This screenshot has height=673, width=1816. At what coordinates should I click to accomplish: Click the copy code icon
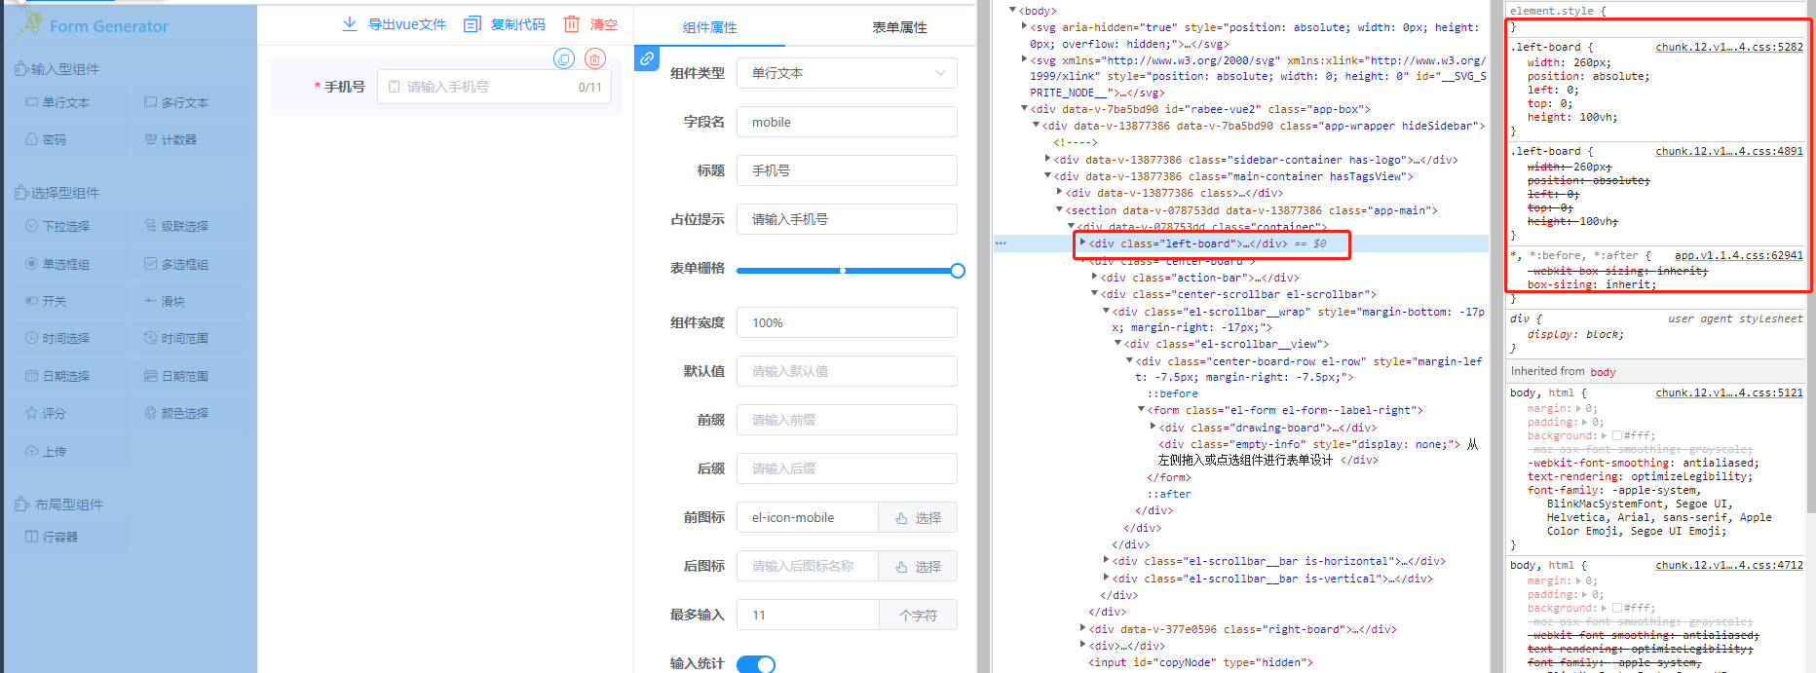473,23
